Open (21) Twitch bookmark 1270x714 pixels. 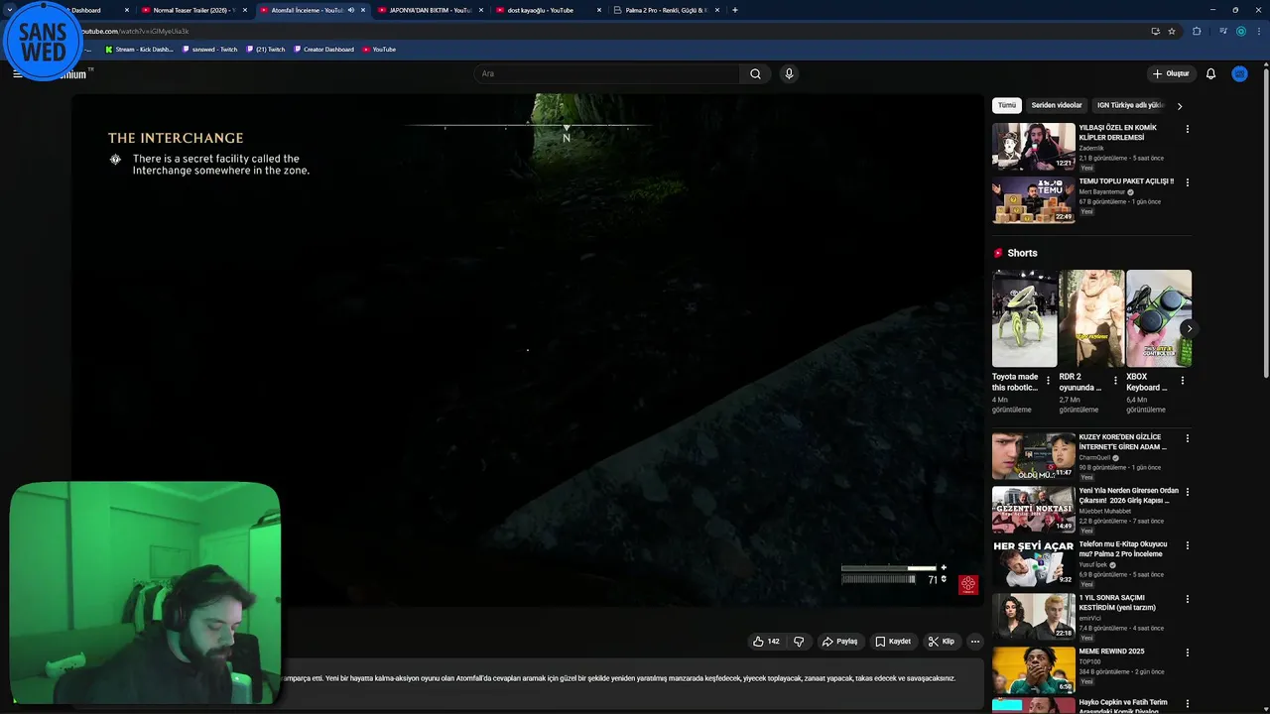(265, 49)
